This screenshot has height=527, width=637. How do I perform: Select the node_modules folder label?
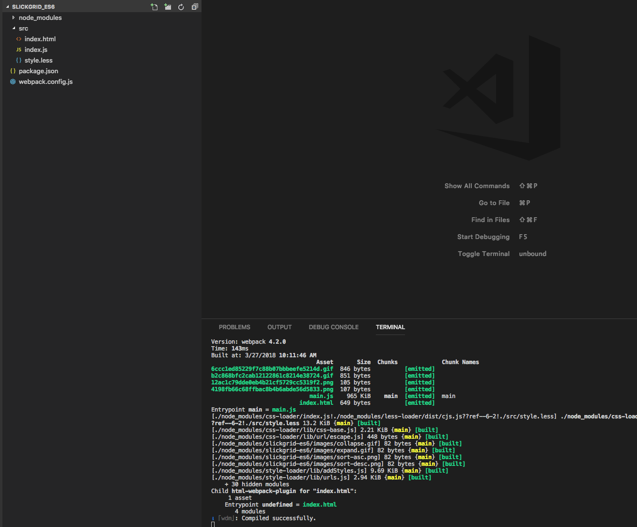[40, 17]
